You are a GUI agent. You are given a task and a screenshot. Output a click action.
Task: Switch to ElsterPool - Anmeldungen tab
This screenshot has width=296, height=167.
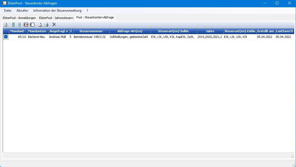pos(19,18)
